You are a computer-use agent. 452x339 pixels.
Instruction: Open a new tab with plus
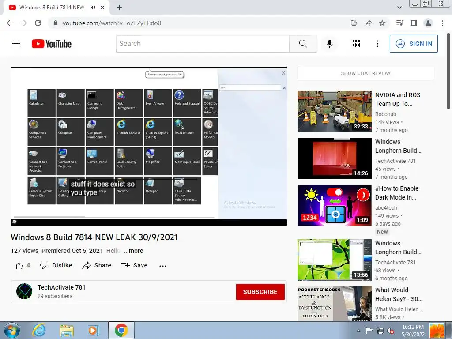pos(119,8)
